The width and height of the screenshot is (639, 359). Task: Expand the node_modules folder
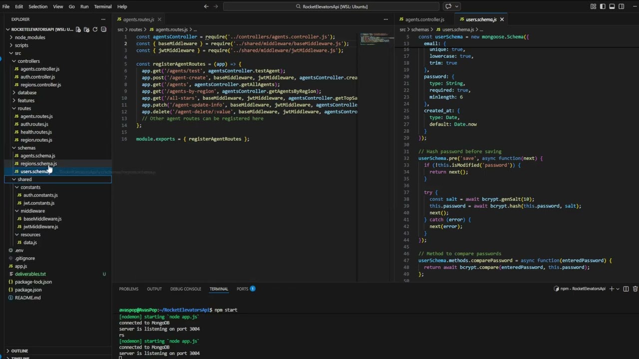click(x=29, y=37)
